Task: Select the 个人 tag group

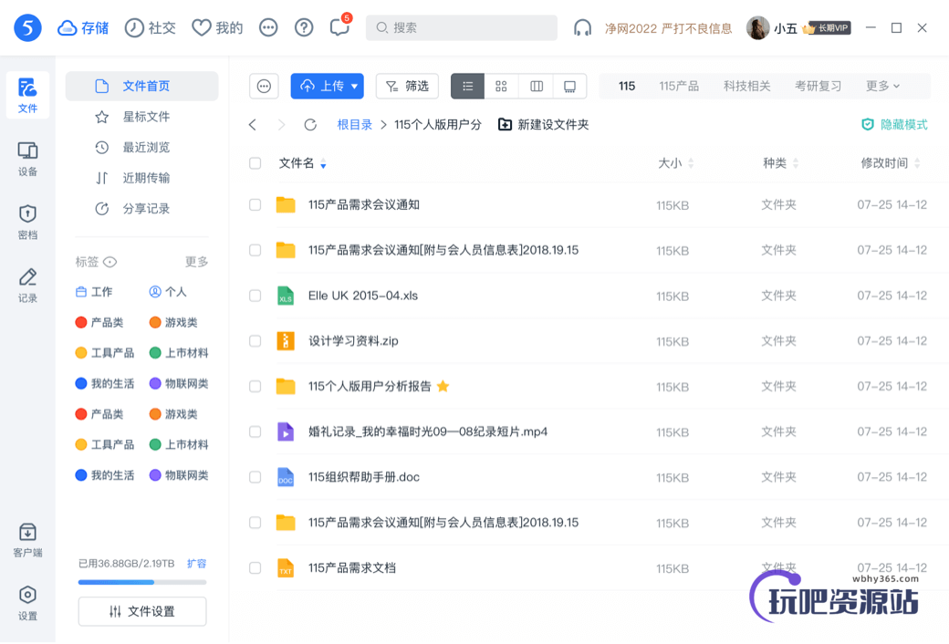Action: click(168, 292)
